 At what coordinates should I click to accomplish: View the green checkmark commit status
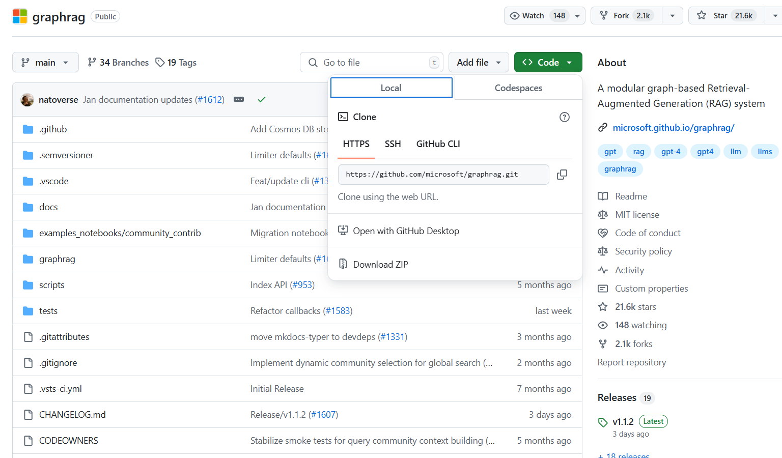261,99
